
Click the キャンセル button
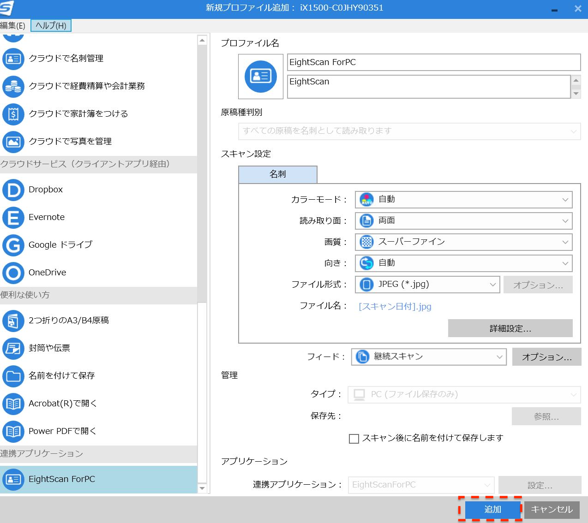click(552, 510)
